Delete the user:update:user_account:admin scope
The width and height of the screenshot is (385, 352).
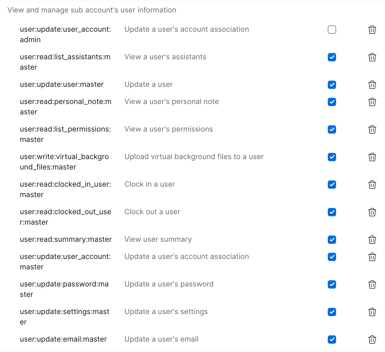[372, 30]
